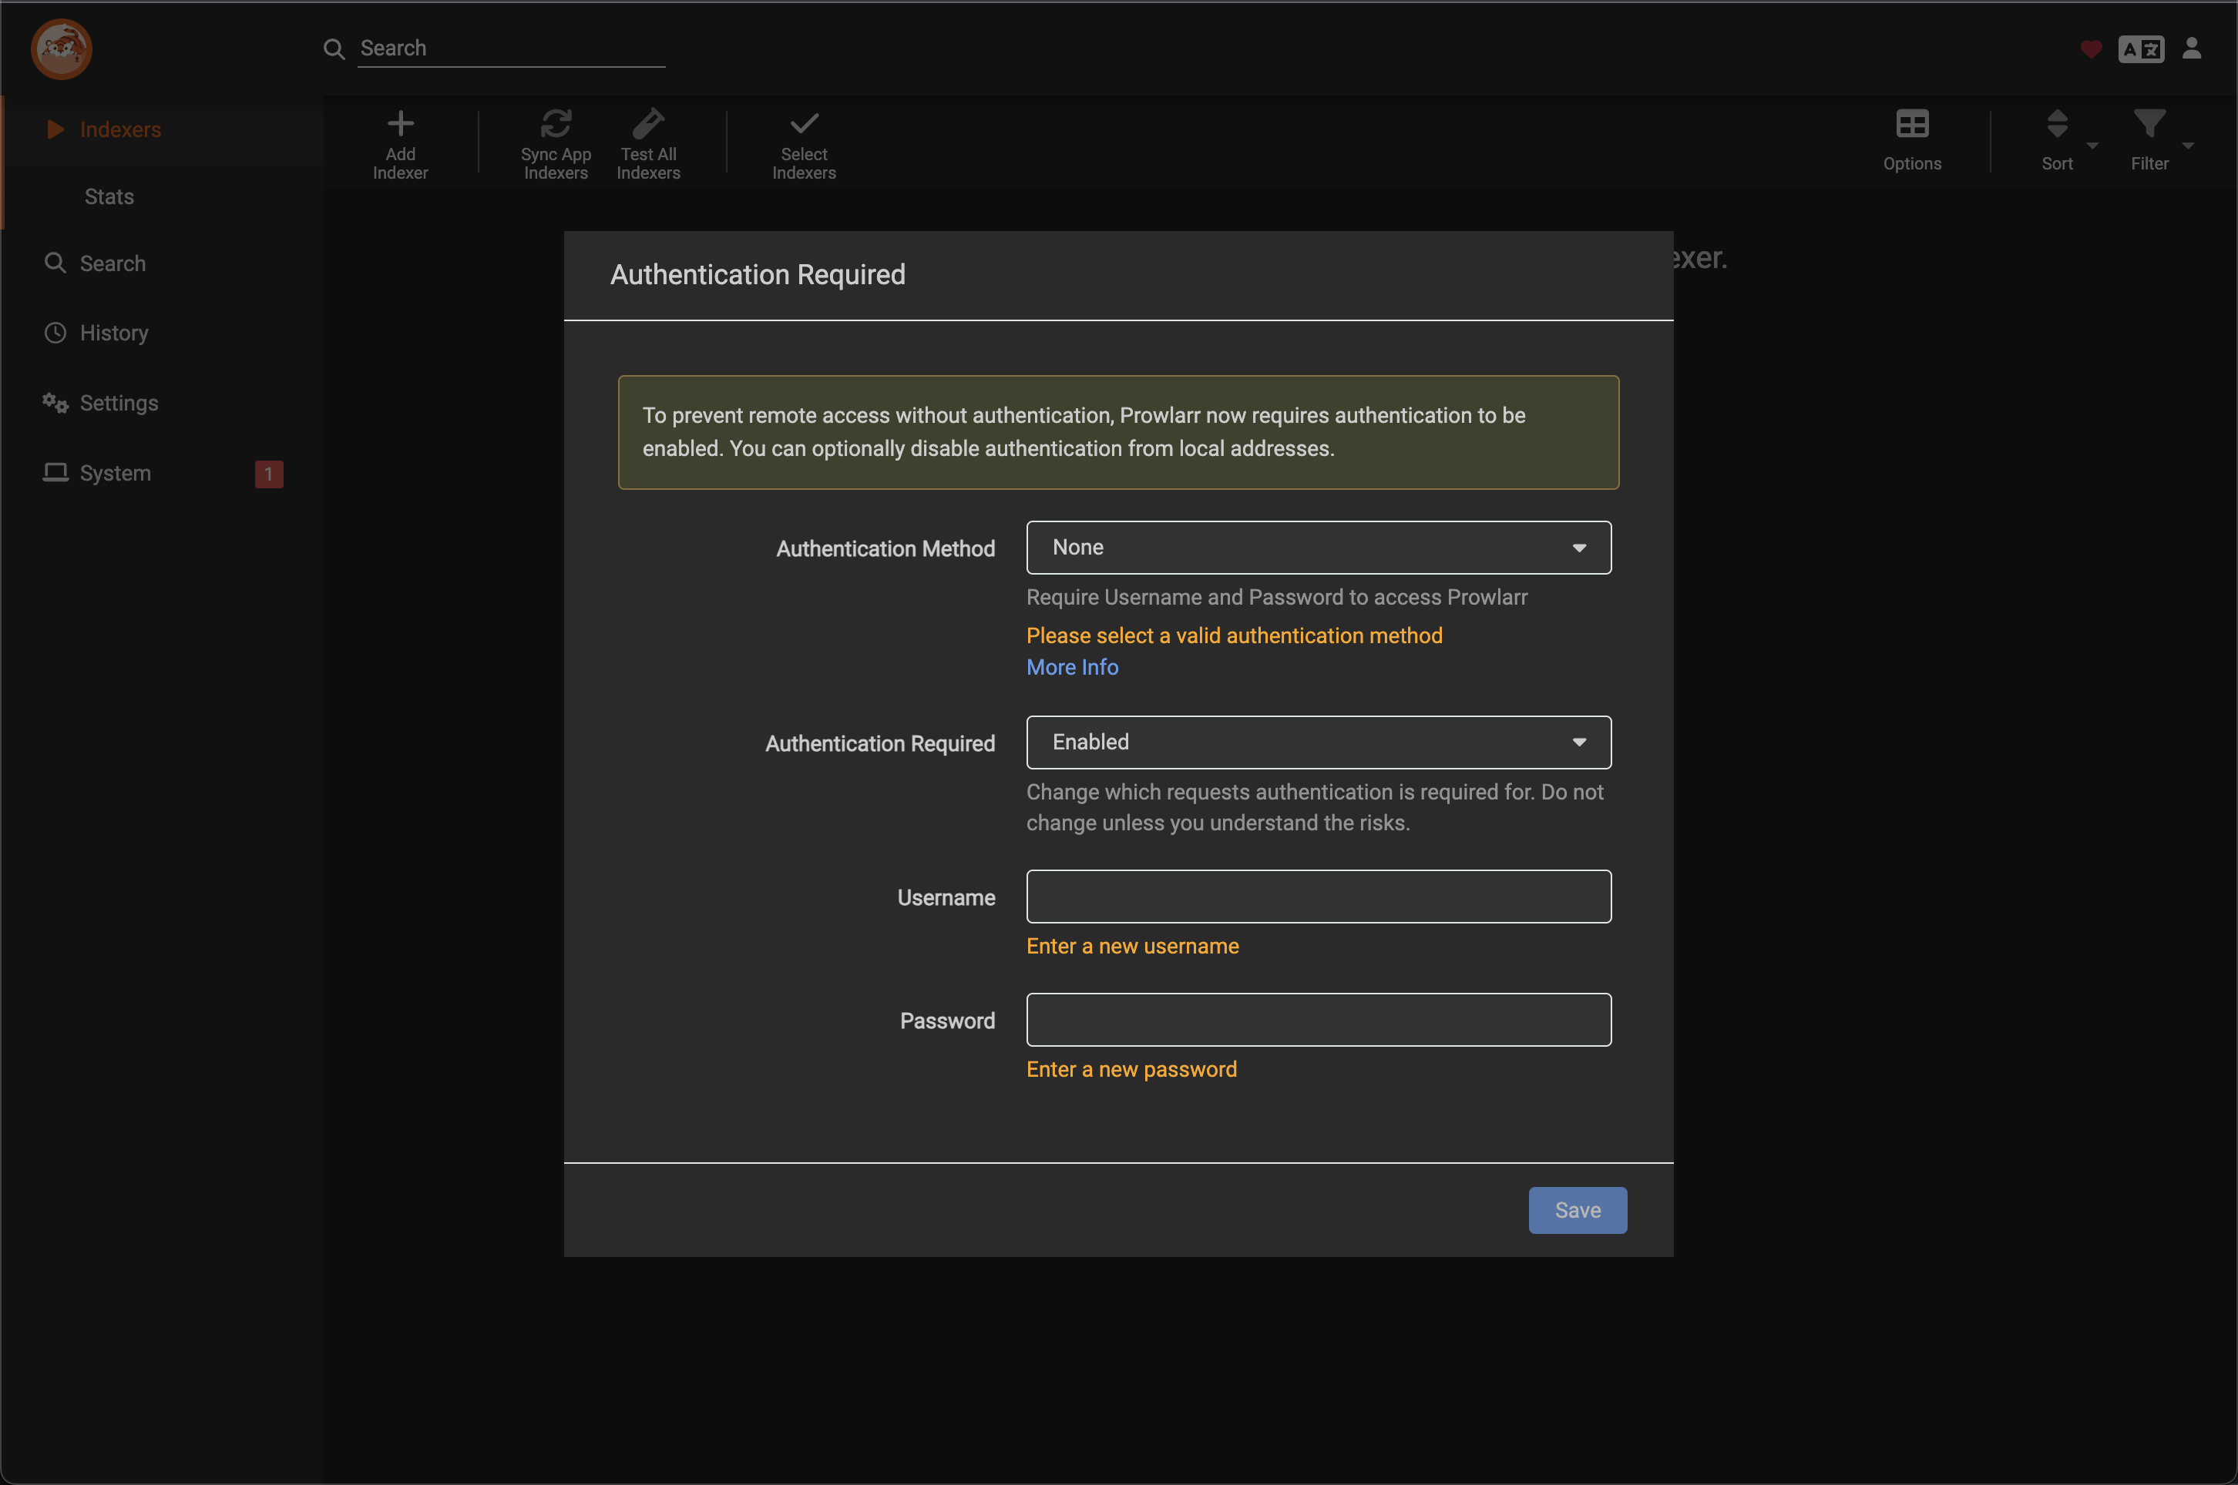Expand the Authentication Required Enabled dropdown
2238x1485 pixels.
pyautogui.click(x=1319, y=742)
